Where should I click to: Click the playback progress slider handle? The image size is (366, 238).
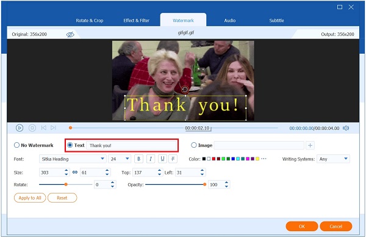click(71, 128)
